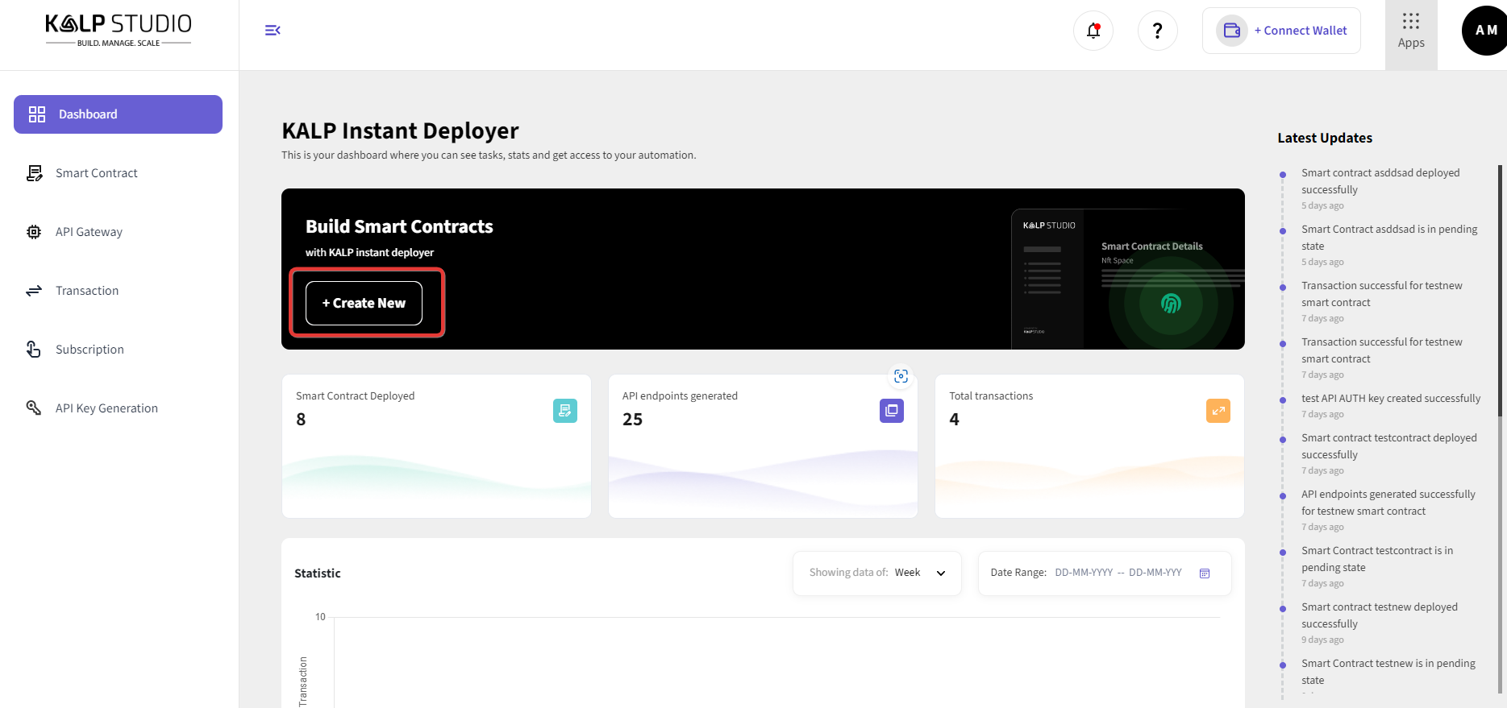Click the Connect Wallet button
The image size is (1507, 708).
[x=1281, y=31]
